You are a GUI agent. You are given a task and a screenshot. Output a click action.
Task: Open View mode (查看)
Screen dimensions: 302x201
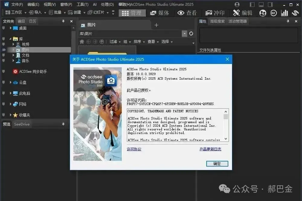pos(187,13)
